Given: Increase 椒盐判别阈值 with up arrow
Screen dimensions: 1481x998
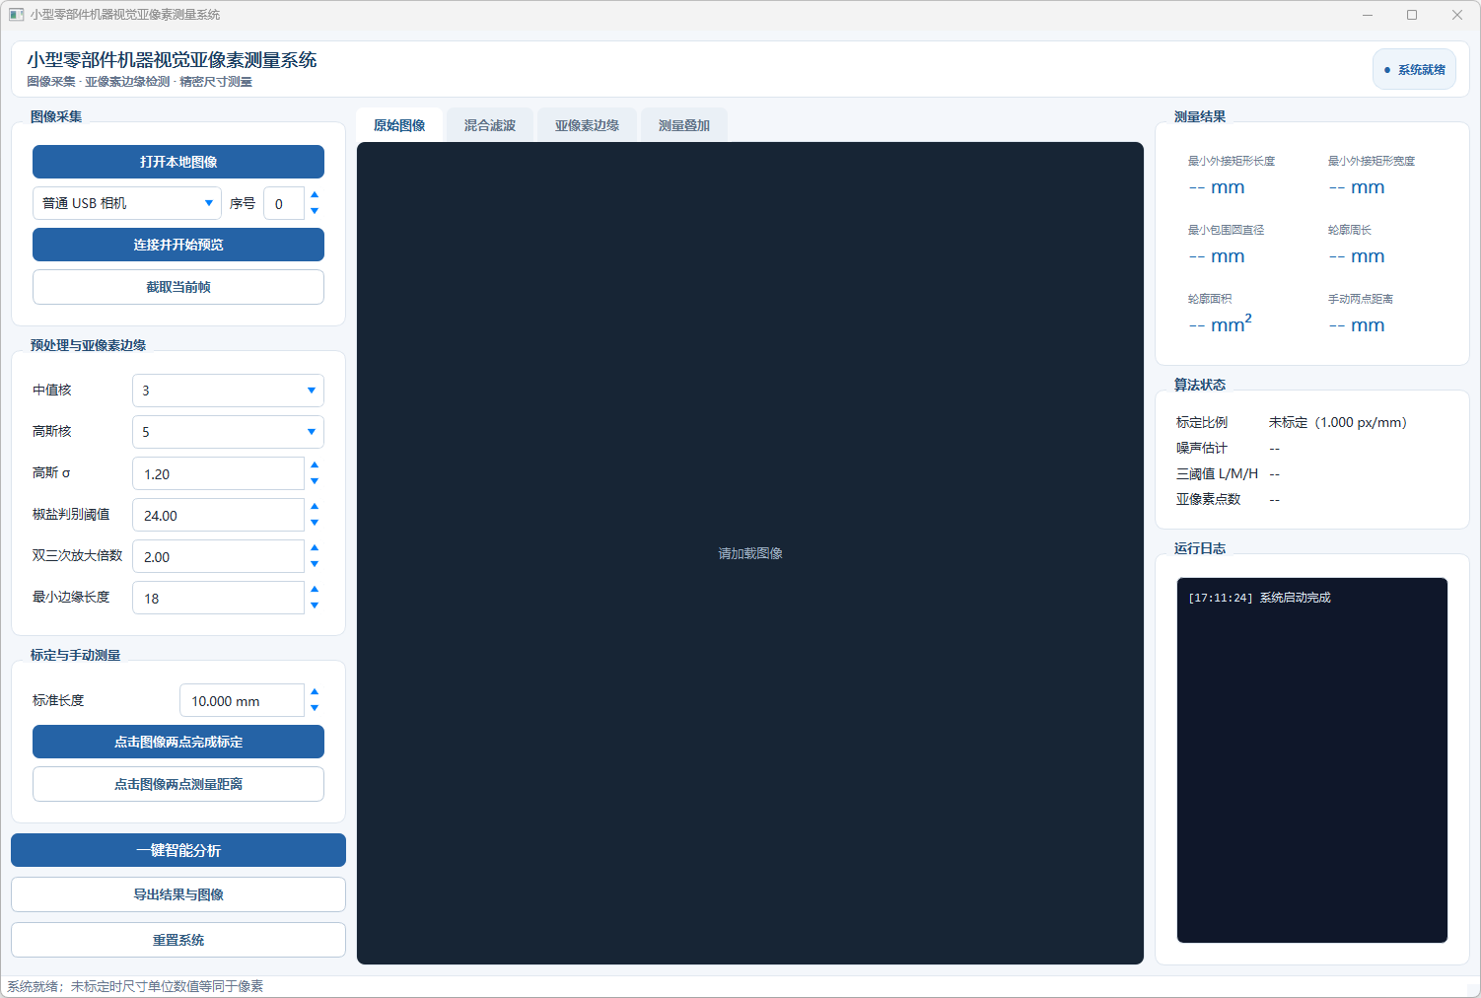Looking at the screenshot, I should [x=315, y=507].
